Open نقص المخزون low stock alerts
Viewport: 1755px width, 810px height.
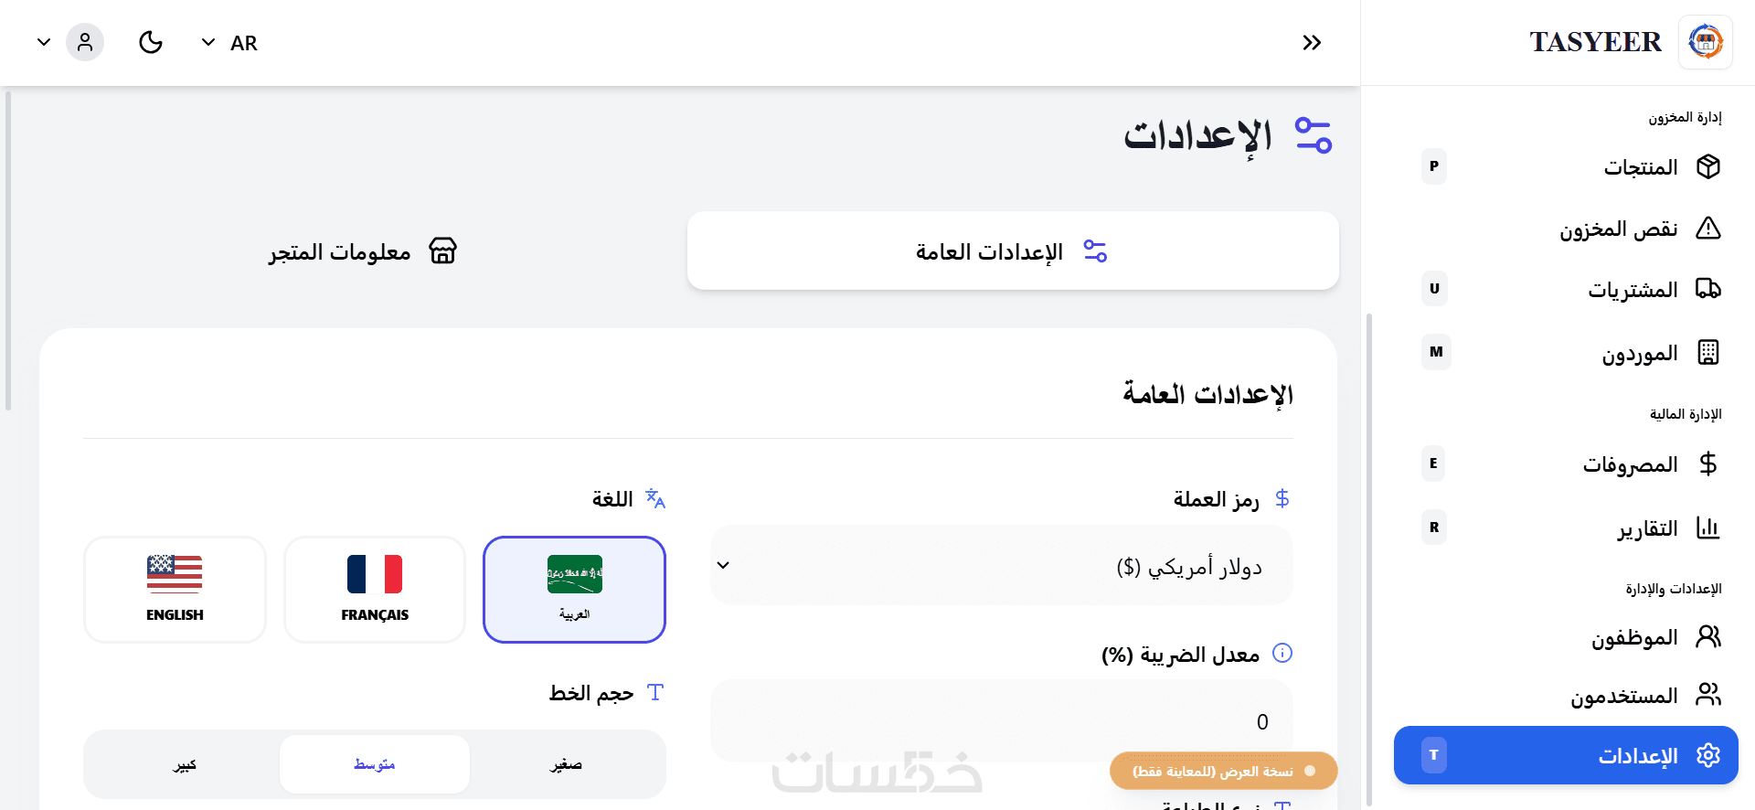pyautogui.click(x=1618, y=229)
